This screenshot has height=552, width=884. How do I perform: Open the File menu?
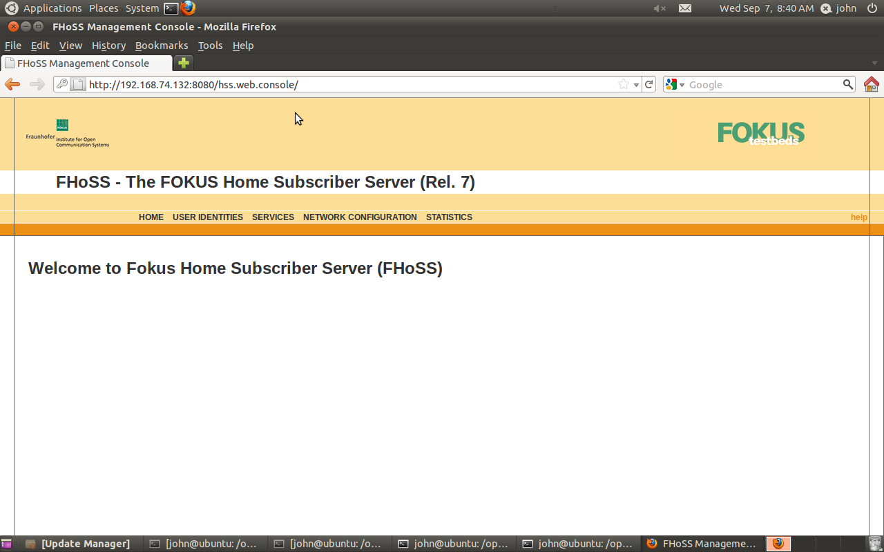(x=13, y=46)
